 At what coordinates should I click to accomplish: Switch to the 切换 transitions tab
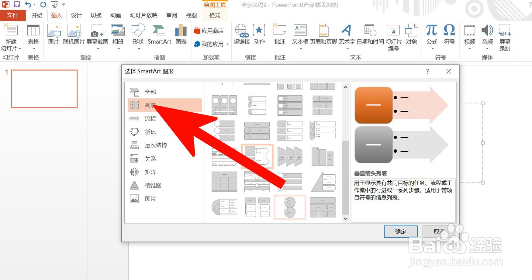click(x=96, y=15)
